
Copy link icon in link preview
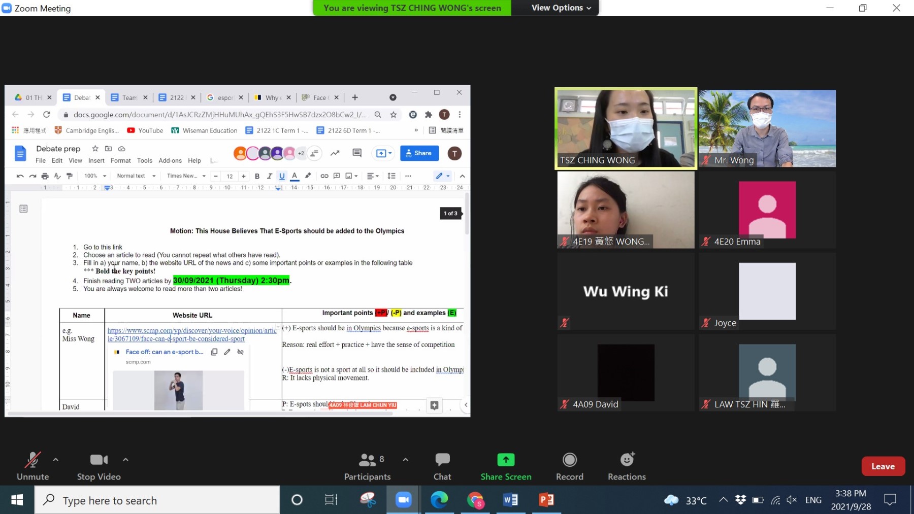tap(214, 352)
